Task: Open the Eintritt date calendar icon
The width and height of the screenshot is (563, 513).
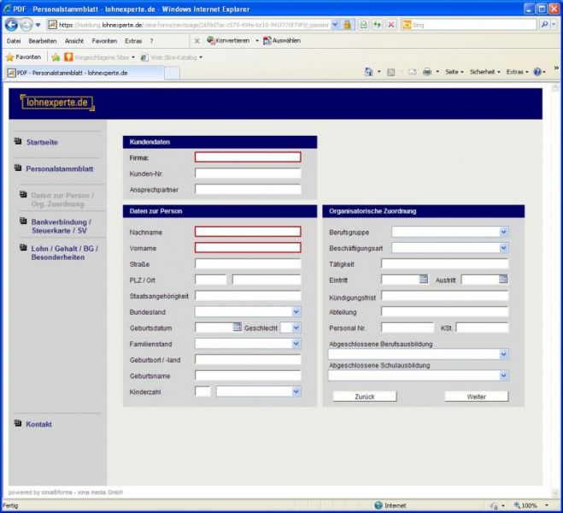Action: pyautogui.click(x=423, y=280)
